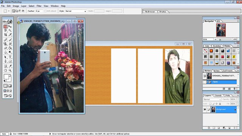242x136 pixels.
Task: Toggle Lock all in Layers panel
Action: pos(220,104)
